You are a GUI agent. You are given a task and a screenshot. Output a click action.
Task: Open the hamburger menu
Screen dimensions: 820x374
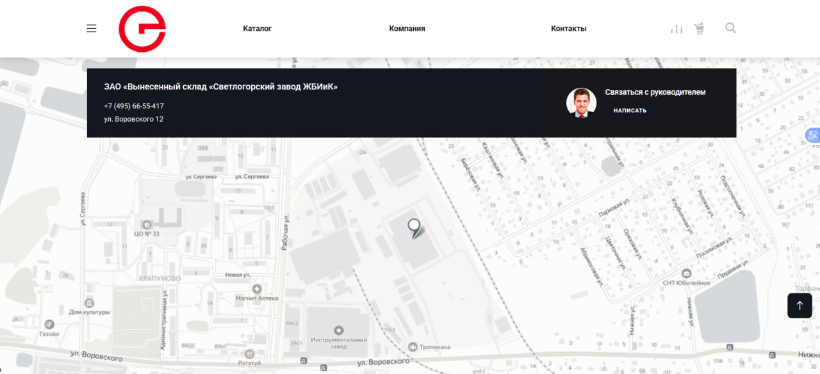tap(92, 28)
